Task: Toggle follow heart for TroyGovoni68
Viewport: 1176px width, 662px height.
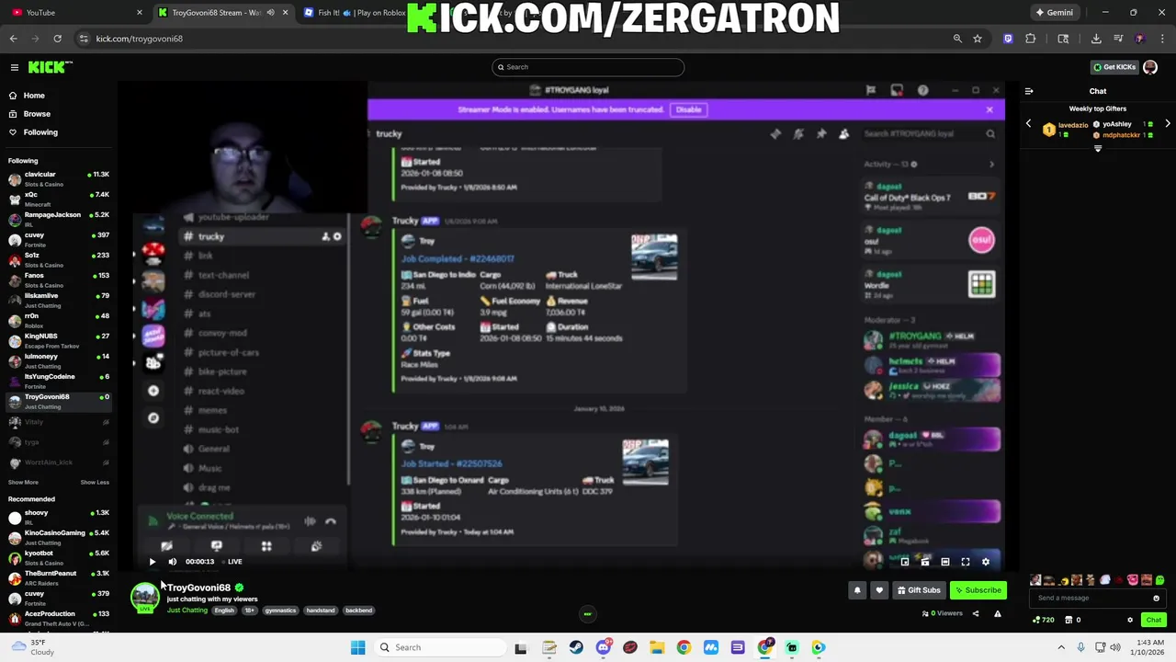Action: [879, 590]
